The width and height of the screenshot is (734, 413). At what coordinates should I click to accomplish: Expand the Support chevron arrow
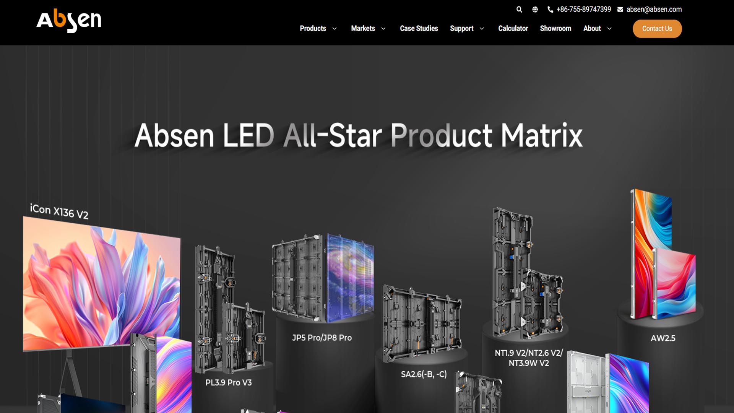coord(482,29)
